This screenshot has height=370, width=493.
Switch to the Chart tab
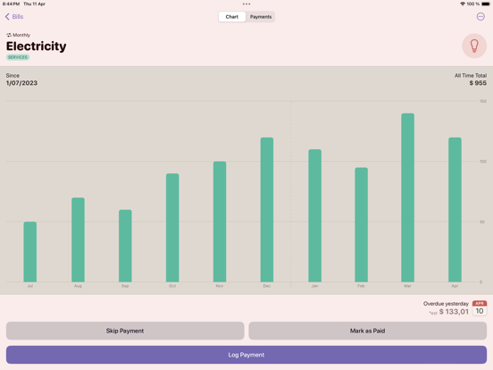click(232, 17)
